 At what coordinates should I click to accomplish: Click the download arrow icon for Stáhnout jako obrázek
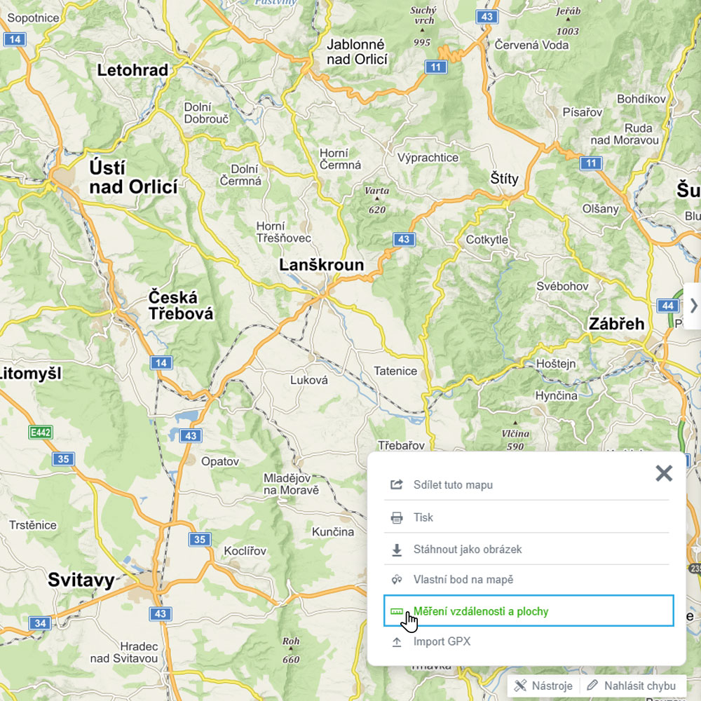(397, 550)
